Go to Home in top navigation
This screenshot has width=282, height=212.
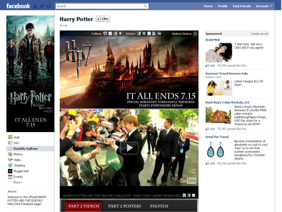click(208, 6)
